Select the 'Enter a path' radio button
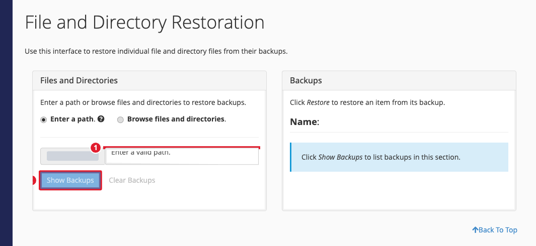The image size is (536, 246). 43,120
